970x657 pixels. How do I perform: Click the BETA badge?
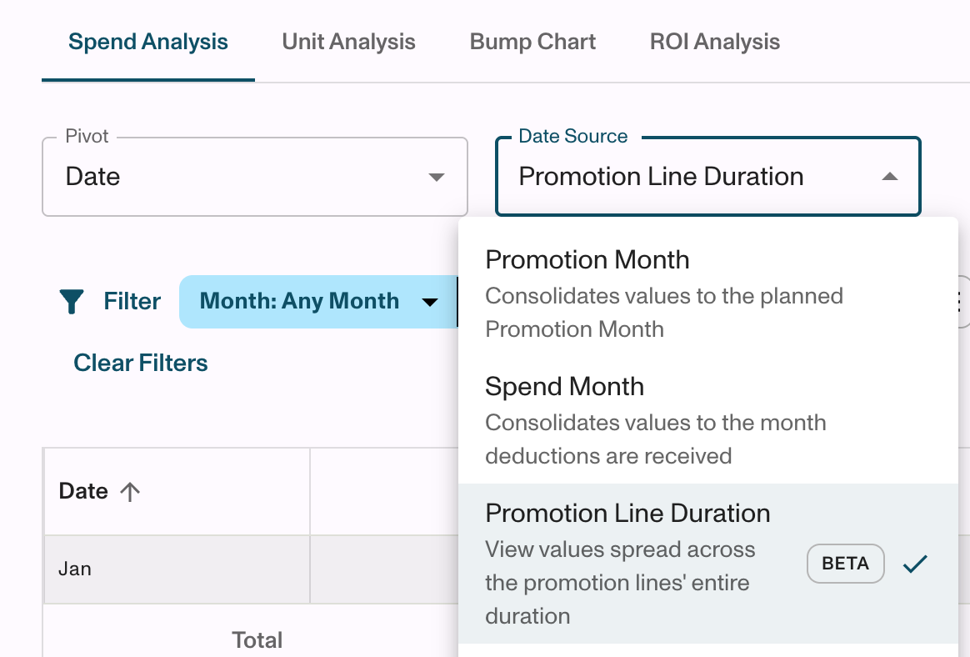tap(845, 564)
